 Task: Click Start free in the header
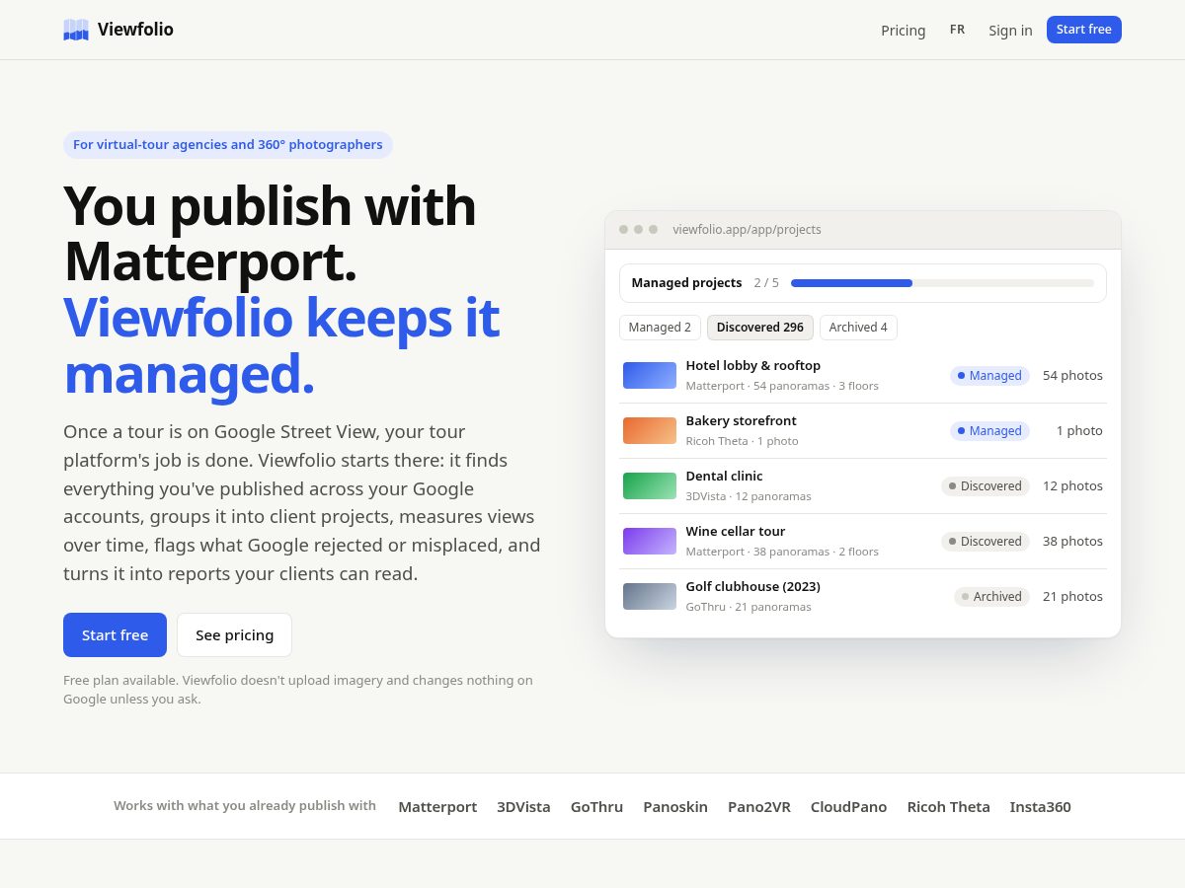coord(1084,30)
